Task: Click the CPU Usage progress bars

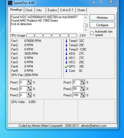Action: tap(52, 36)
